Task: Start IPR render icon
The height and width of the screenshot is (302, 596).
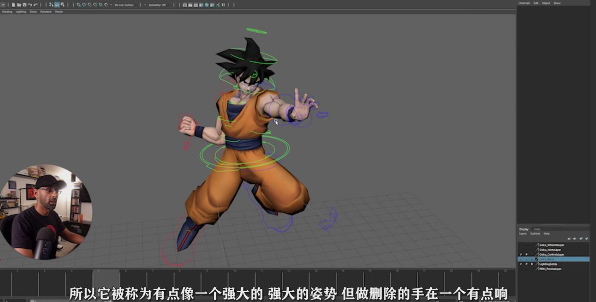Action: tap(196, 5)
